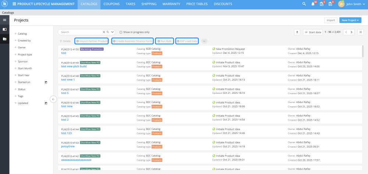
Task: Click Create Business Finance Form action
Action: pos(132,41)
